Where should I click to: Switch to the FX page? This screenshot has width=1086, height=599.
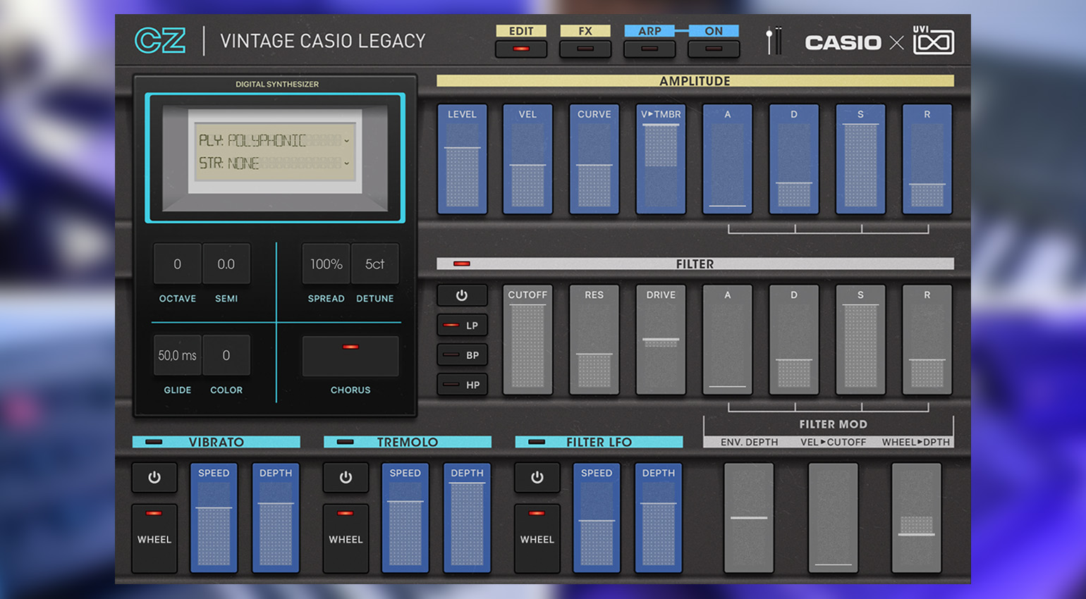(x=585, y=49)
